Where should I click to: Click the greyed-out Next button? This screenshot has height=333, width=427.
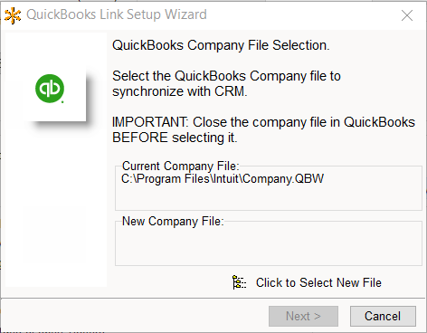(303, 316)
